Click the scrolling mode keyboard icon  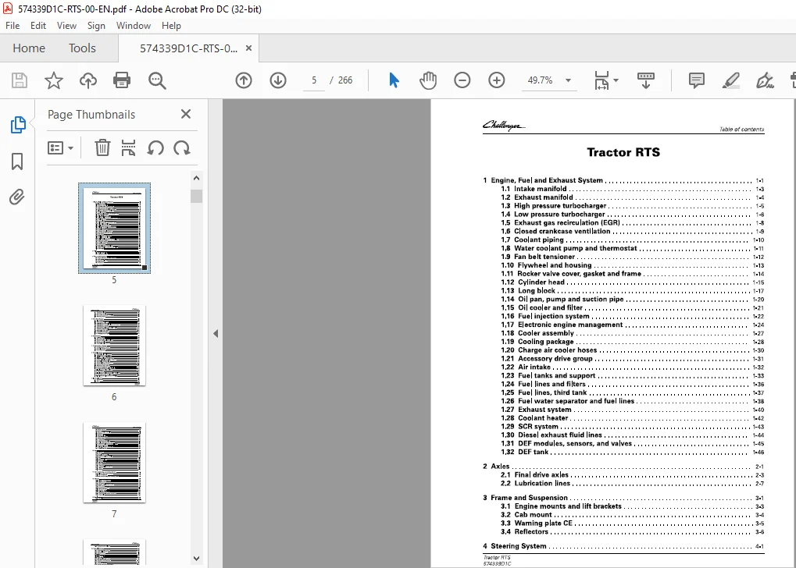(646, 80)
